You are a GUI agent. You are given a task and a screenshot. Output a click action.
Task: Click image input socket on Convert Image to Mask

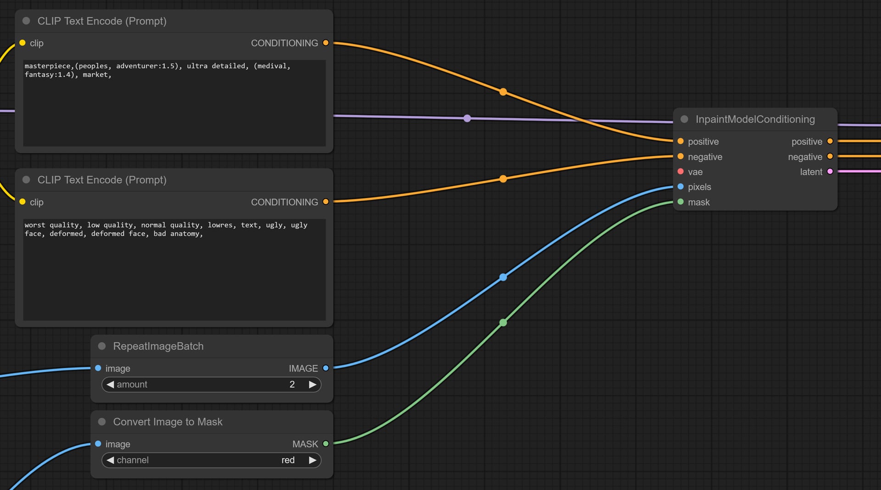click(98, 444)
